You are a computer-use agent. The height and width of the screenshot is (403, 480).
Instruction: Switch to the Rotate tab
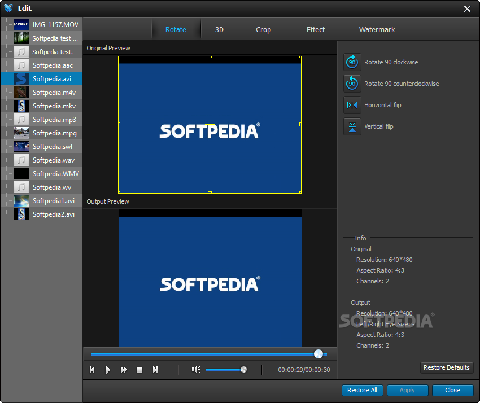tap(176, 30)
